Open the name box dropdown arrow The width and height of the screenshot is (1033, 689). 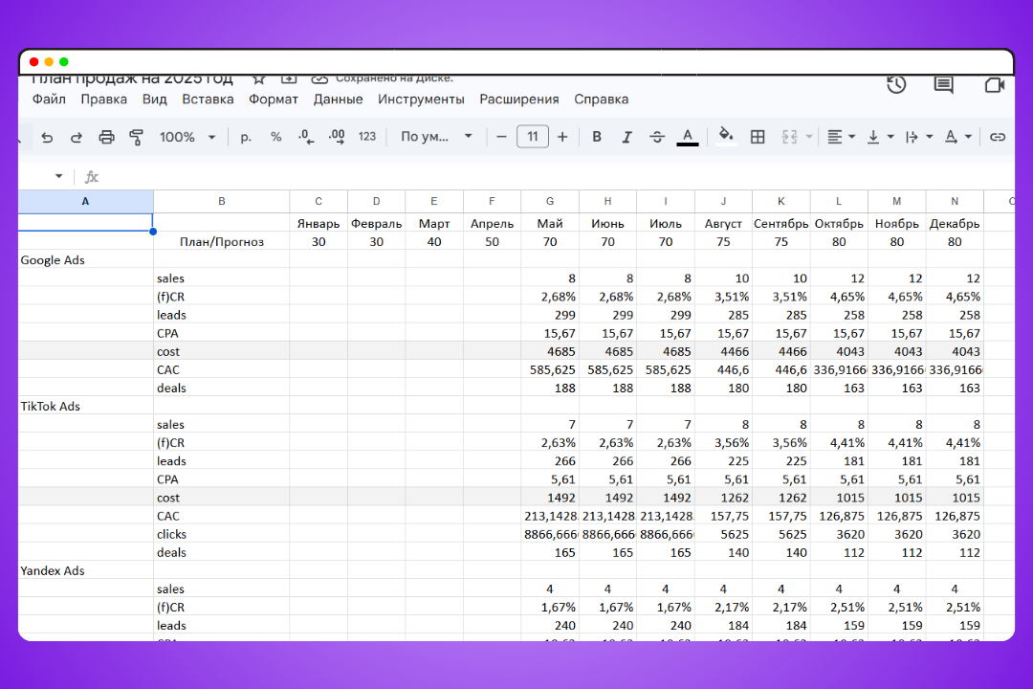click(x=58, y=176)
